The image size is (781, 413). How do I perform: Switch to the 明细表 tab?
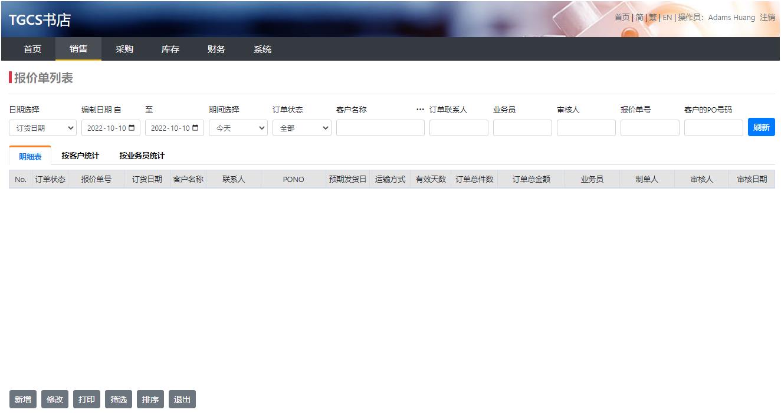[30, 156]
